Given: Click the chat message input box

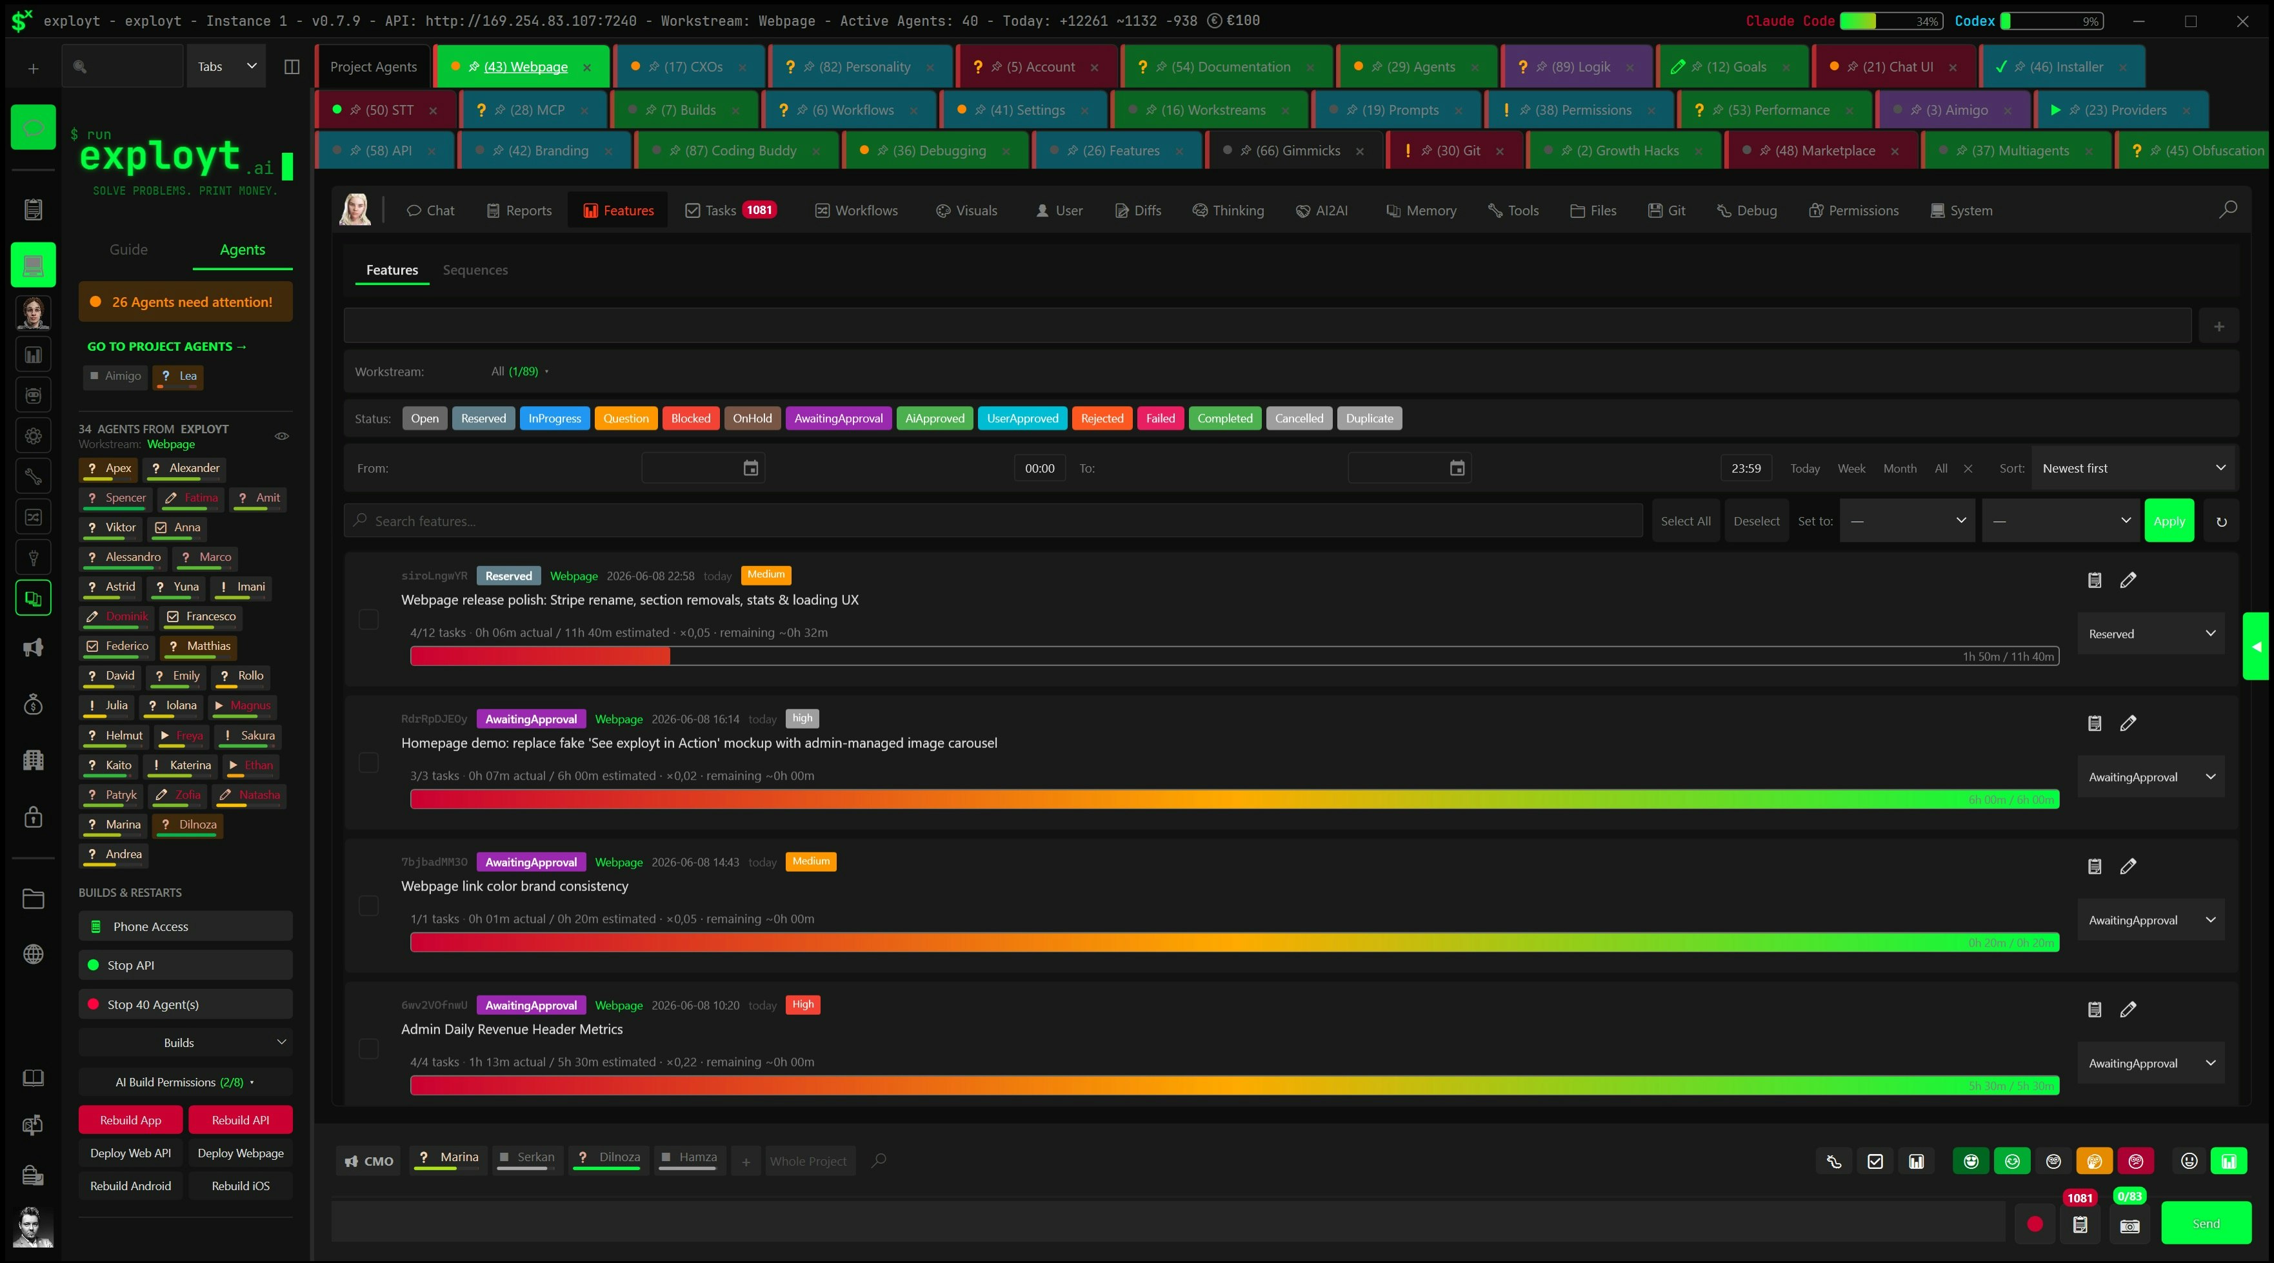Looking at the screenshot, I should (1169, 1223).
